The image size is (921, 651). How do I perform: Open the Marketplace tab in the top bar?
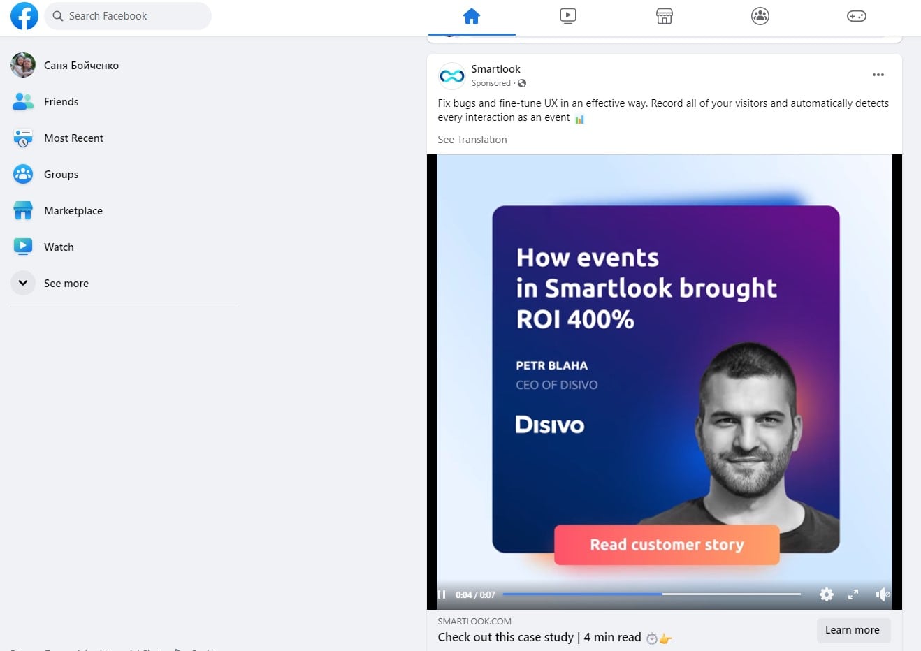pyautogui.click(x=665, y=16)
